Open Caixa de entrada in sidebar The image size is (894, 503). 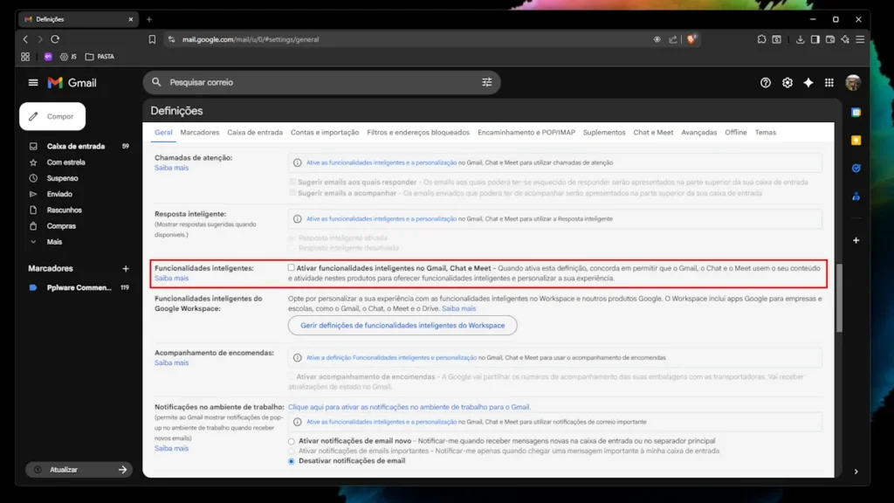click(x=76, y=147)
